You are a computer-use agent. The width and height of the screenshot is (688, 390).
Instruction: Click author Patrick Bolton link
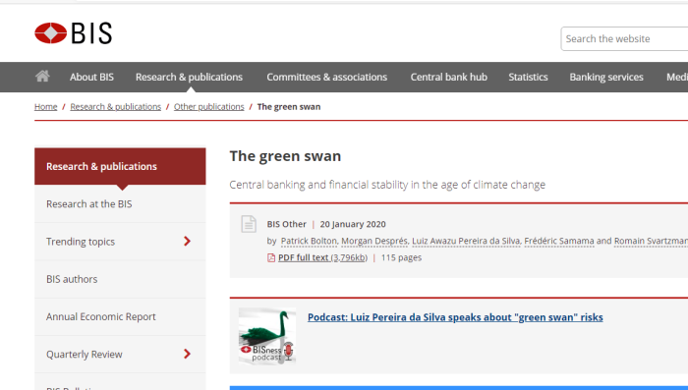309,241
